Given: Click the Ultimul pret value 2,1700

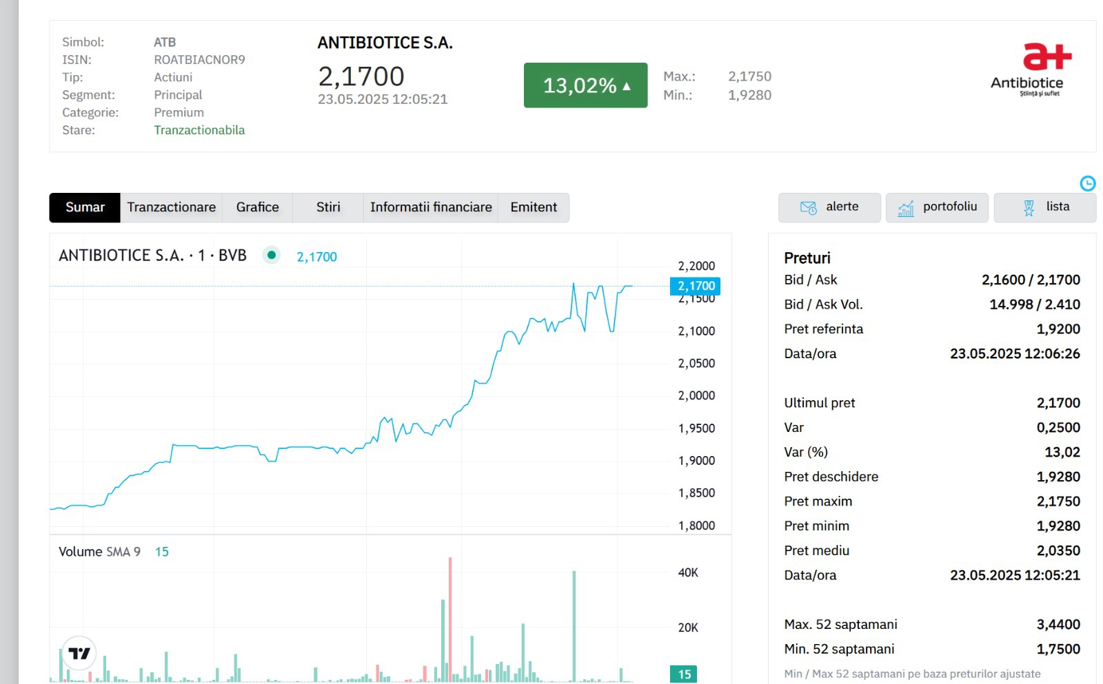Looking at the screenshot, I should point(1058,403).
